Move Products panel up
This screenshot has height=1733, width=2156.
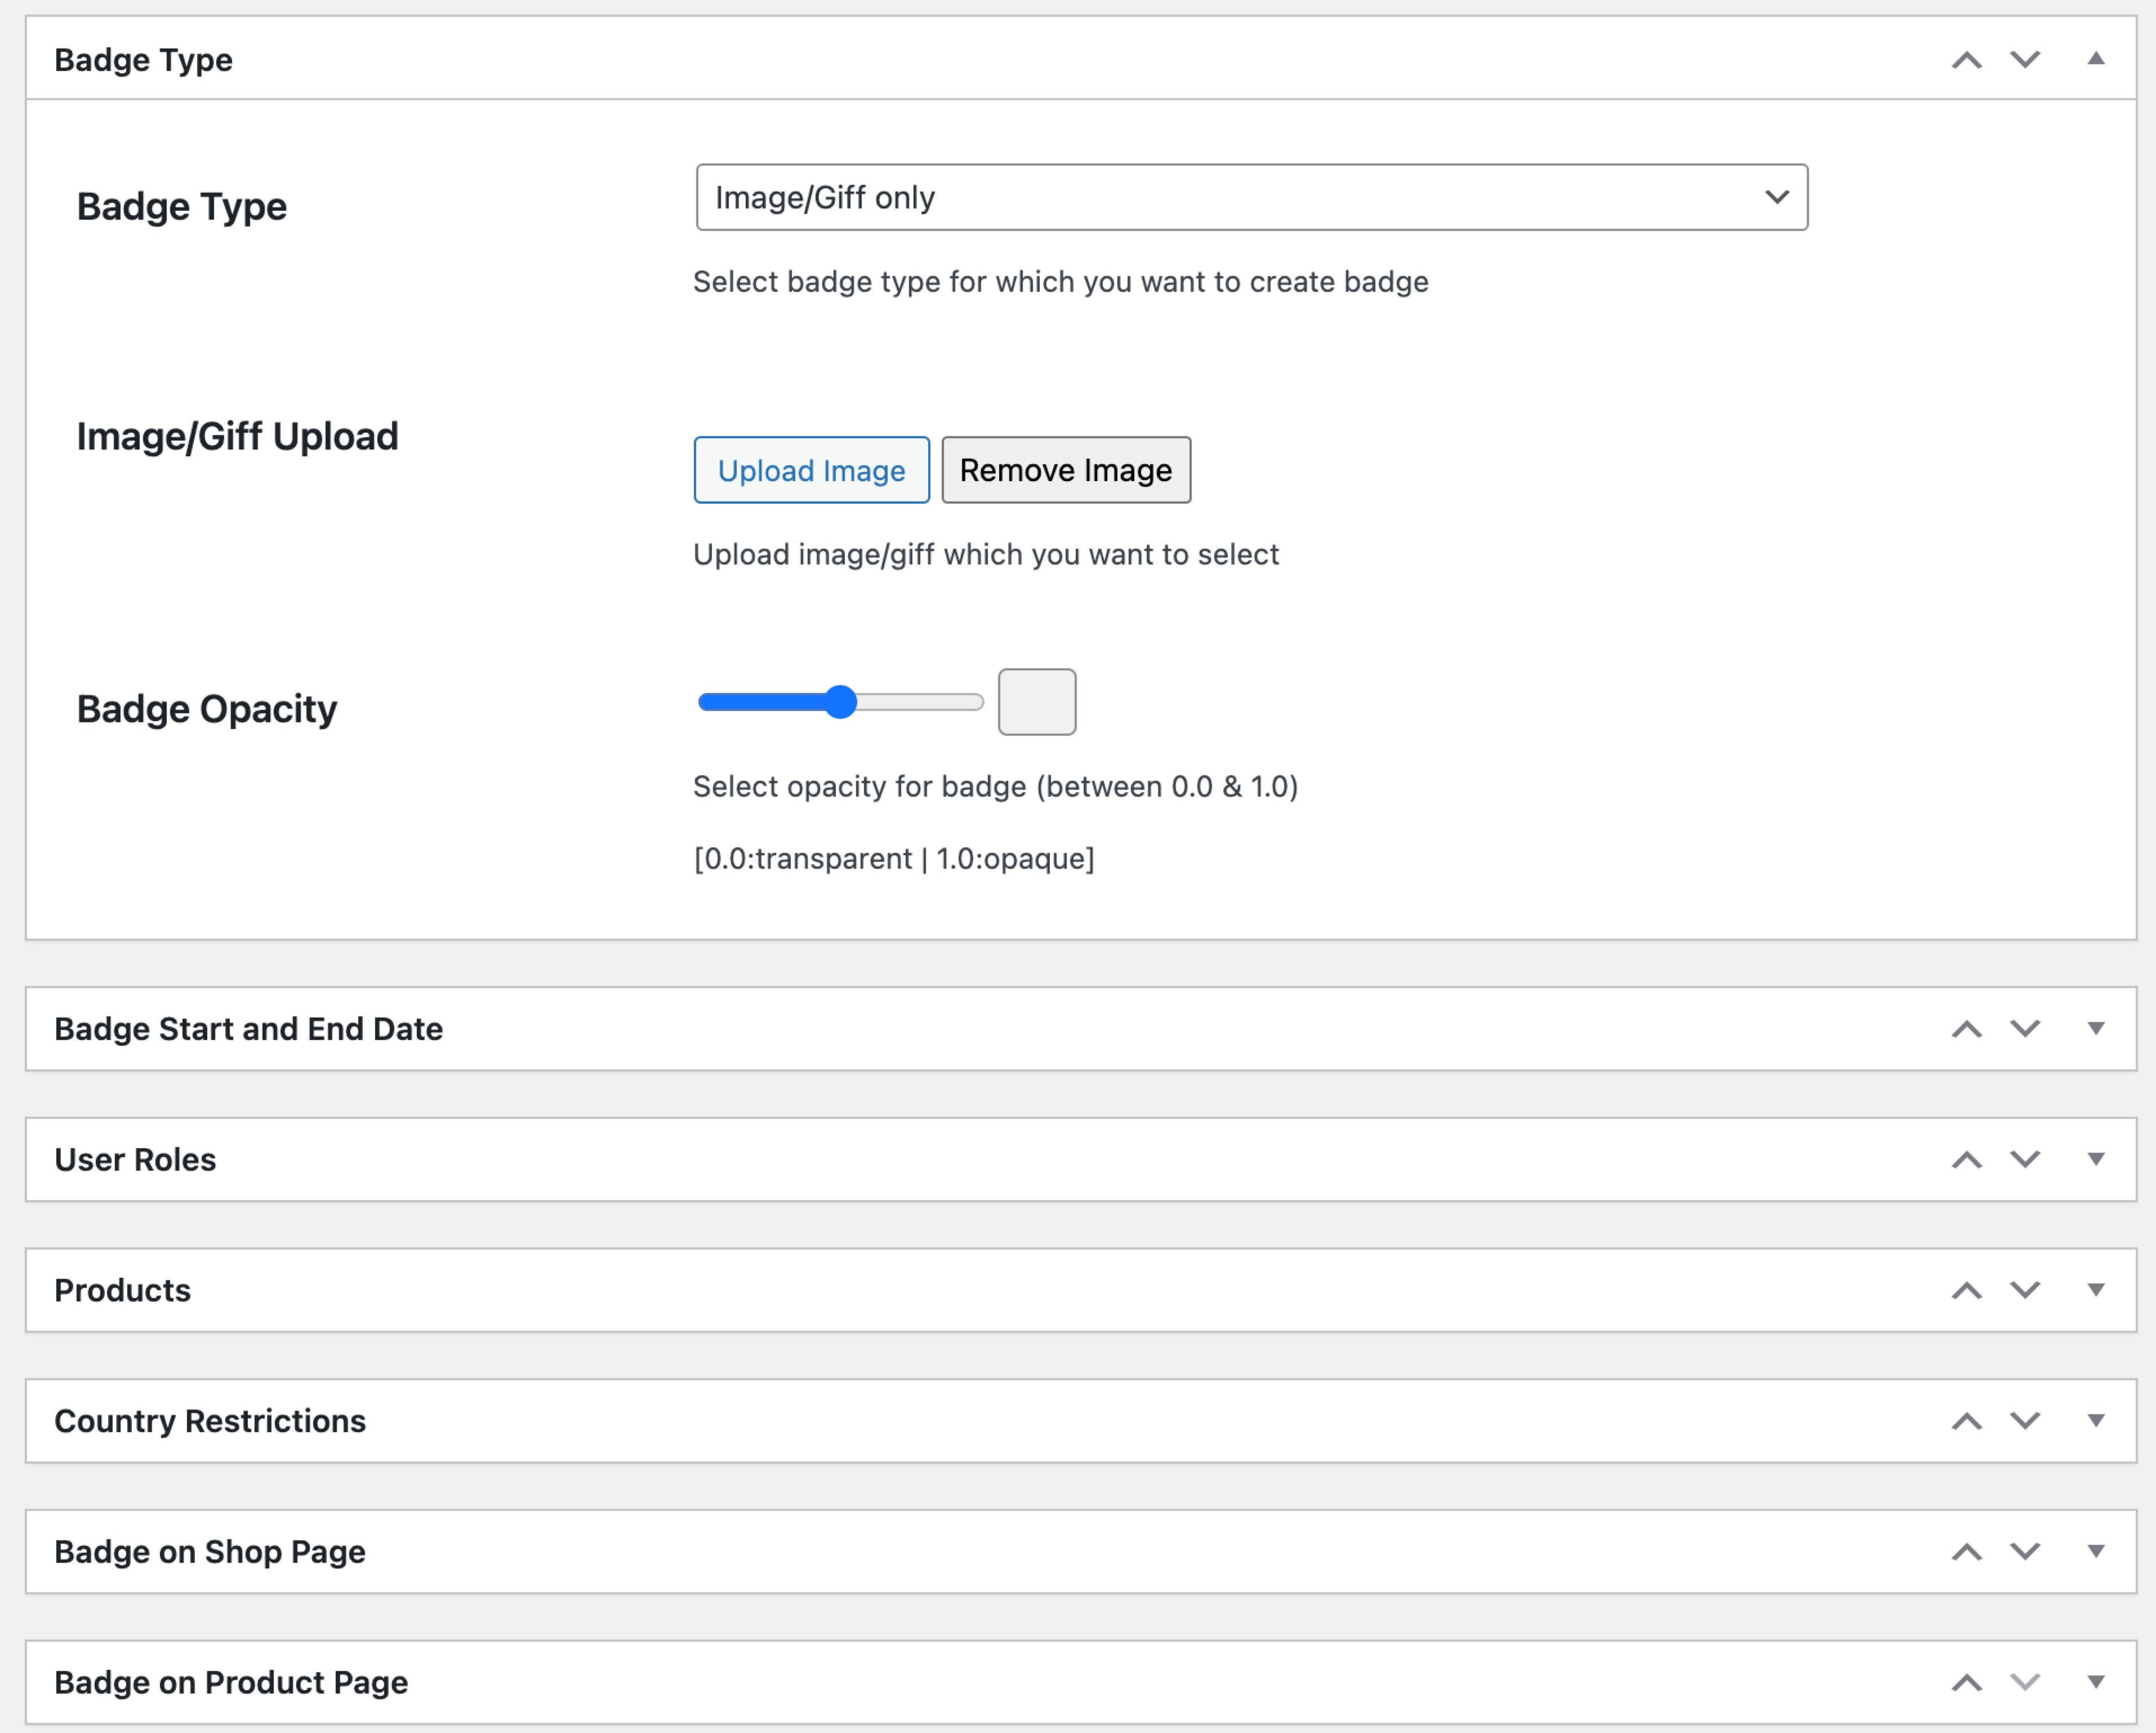click(1966, 1290)
